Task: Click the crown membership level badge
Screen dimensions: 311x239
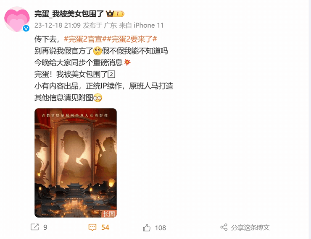Action: (115, 14)
